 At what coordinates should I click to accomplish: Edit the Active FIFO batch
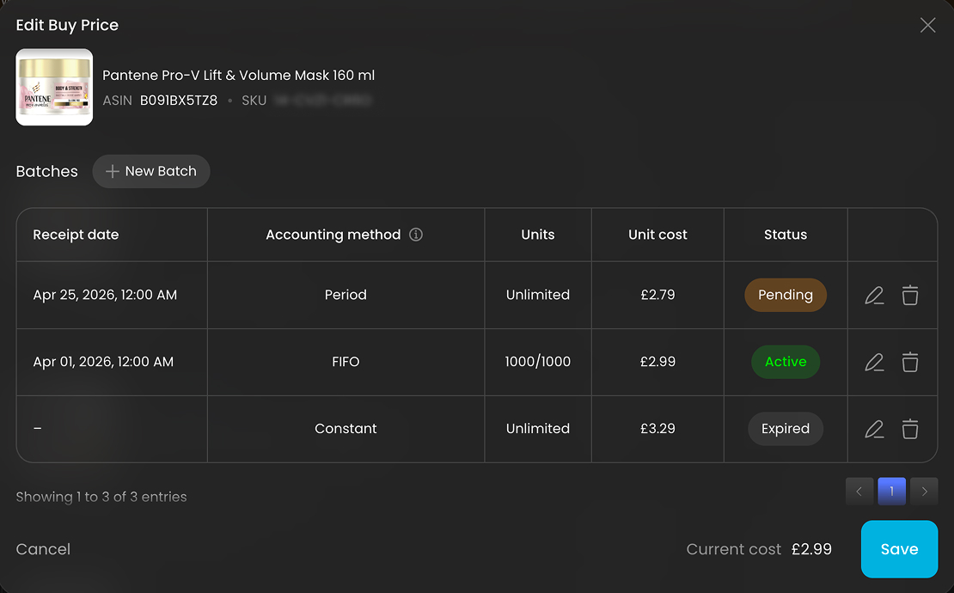(874, 363)
